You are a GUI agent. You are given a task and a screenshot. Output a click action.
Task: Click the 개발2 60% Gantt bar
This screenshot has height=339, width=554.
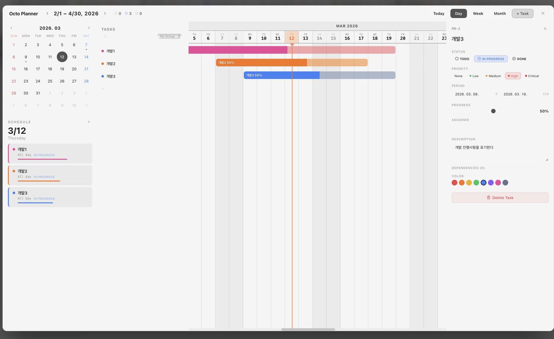click(x=292, y=63)
